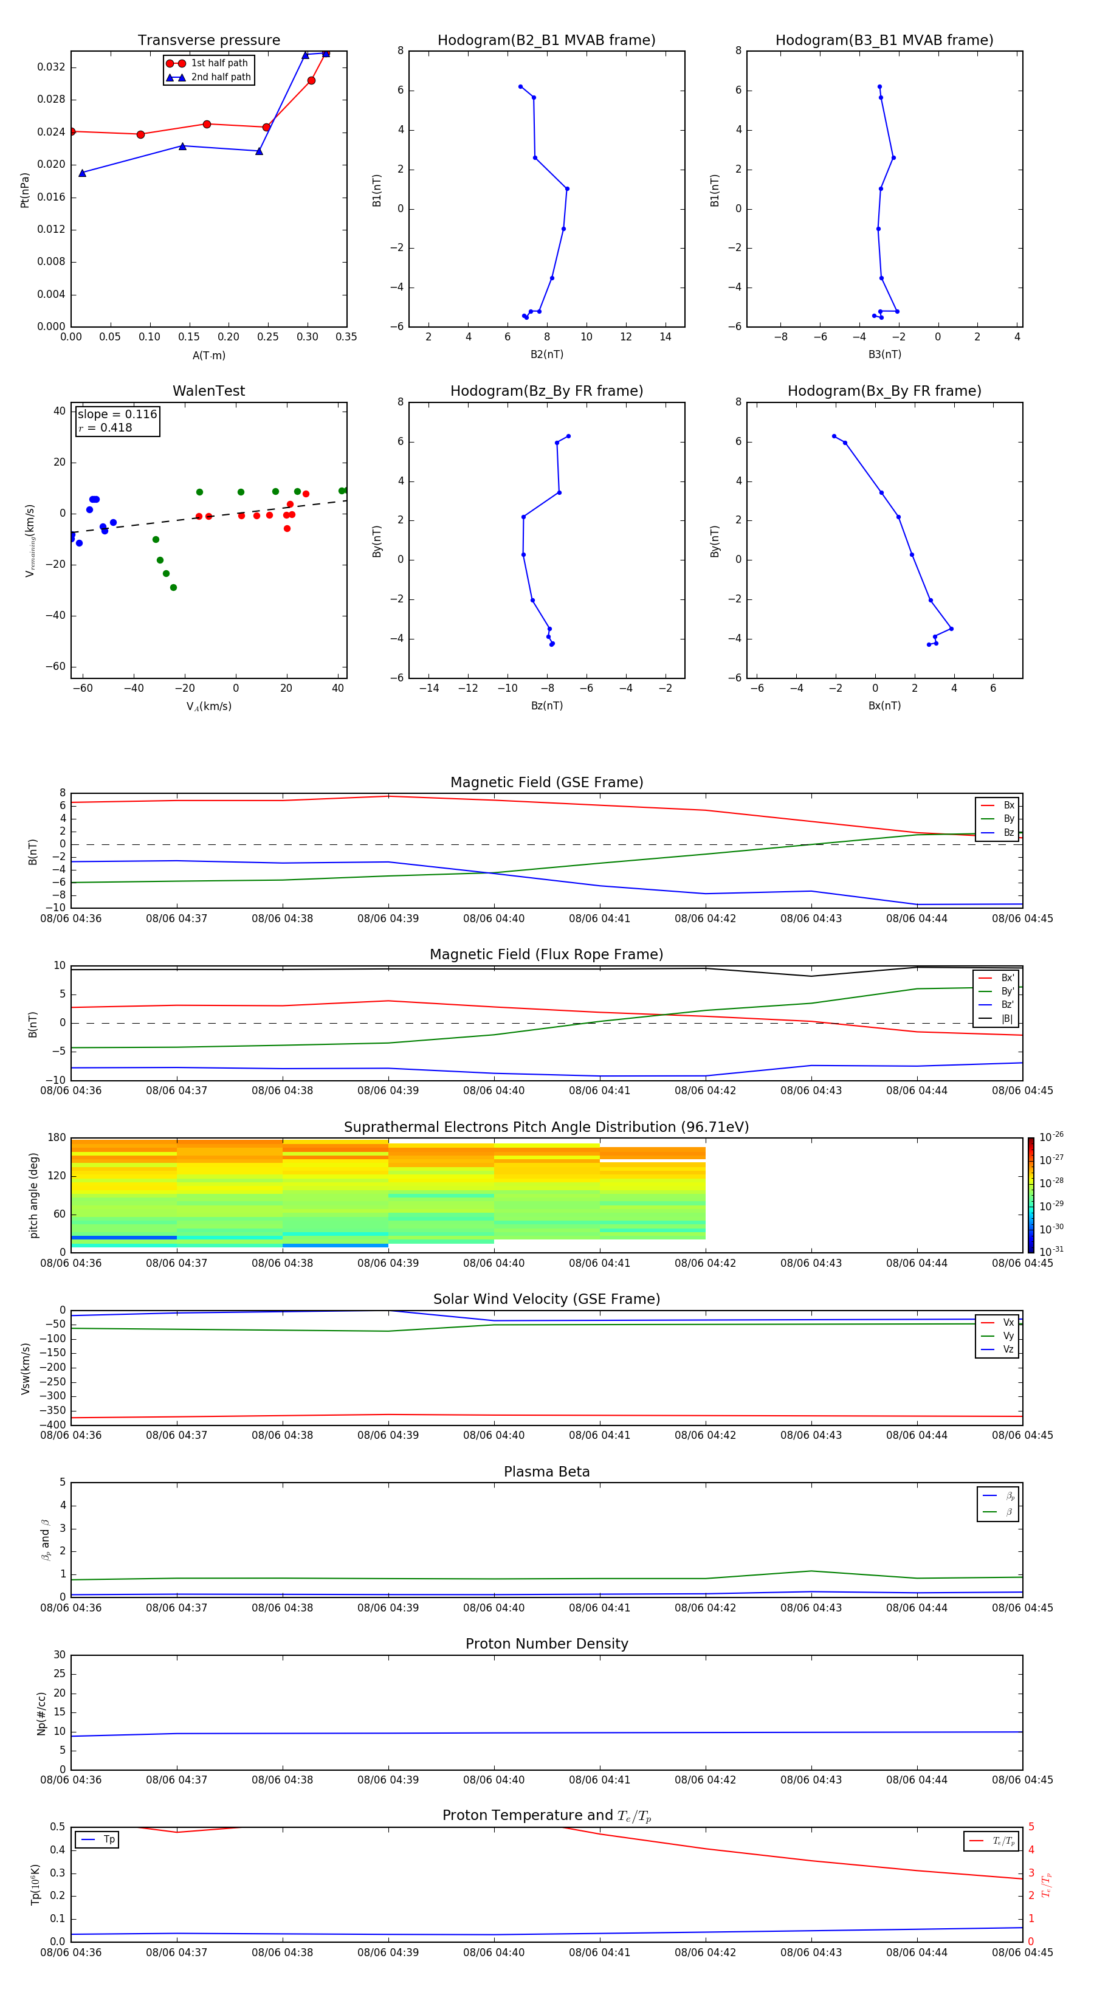
Task: Click the '-400' tick on Vsw axis
Action: pyautogui.click(x=52, y=1425)
